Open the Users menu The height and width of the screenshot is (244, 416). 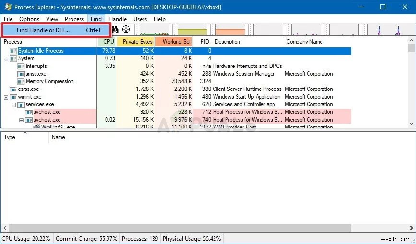coord(140,19)
